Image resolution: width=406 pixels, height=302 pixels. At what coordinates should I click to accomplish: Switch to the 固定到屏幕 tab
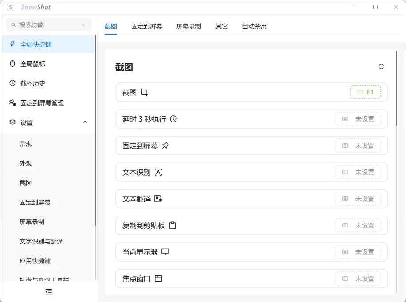tap(147, 27)
